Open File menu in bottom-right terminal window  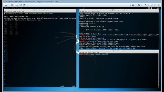coord(80,53)
